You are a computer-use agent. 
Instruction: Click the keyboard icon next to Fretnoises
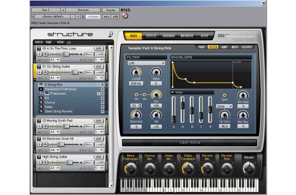point(46,93)
